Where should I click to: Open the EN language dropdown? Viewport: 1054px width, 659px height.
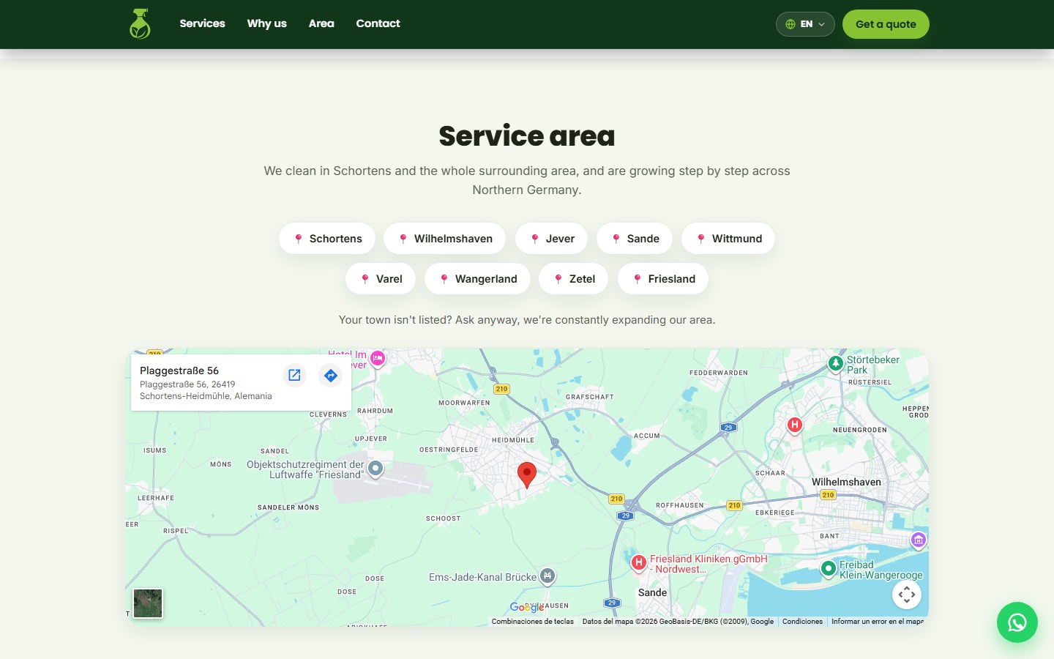click(805, 24)
